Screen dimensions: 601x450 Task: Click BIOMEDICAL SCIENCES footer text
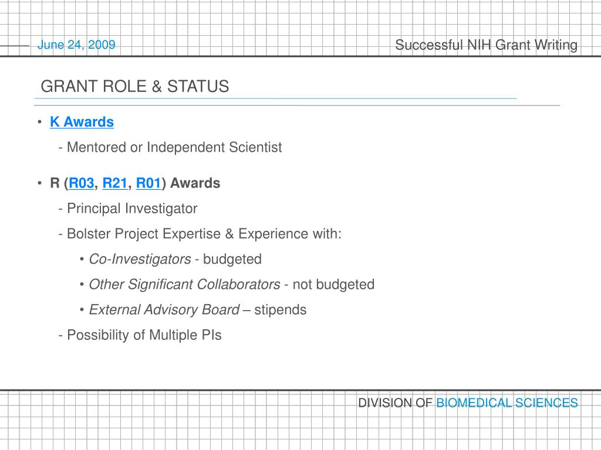pyautogui.click(x=507, y=403)
